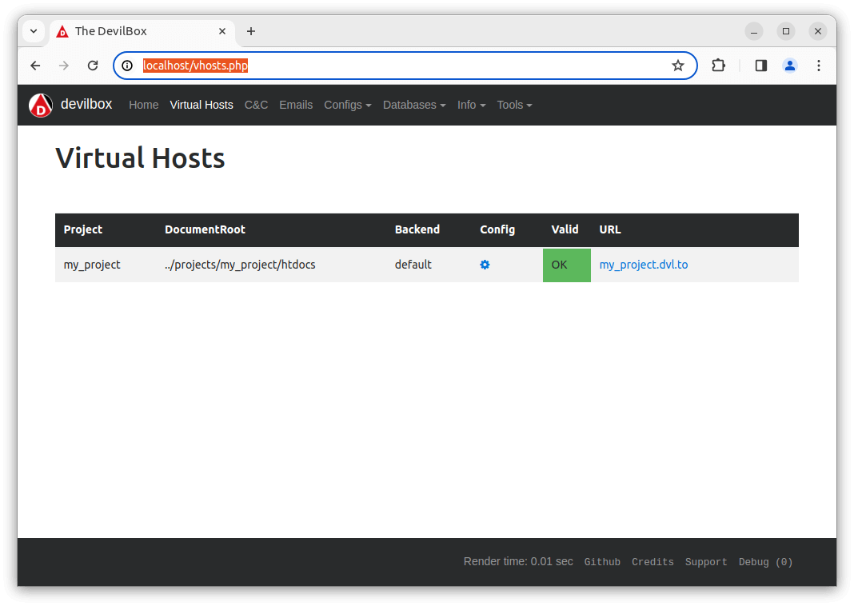Open the Tools dropdown menu
The width and height of the screenshot is (854, 606).
(x=514, y=105)
